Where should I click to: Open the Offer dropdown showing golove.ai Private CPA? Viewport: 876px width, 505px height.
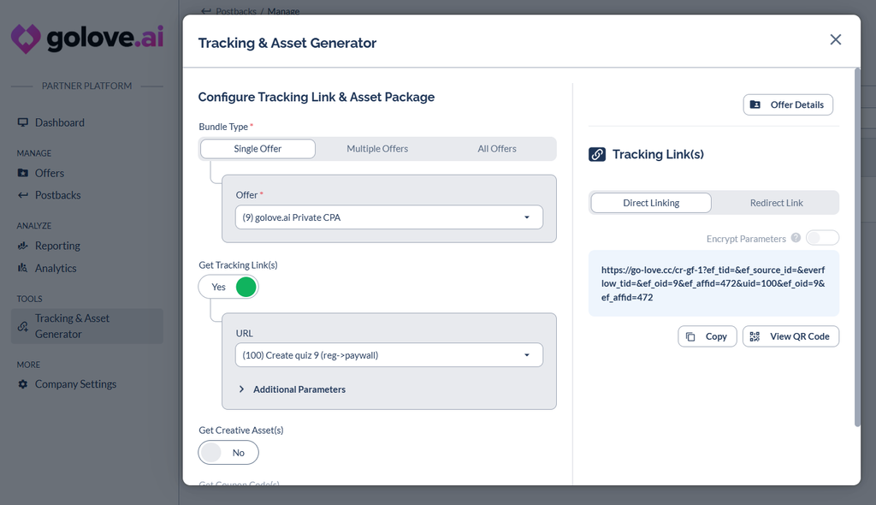coord(389,217)
